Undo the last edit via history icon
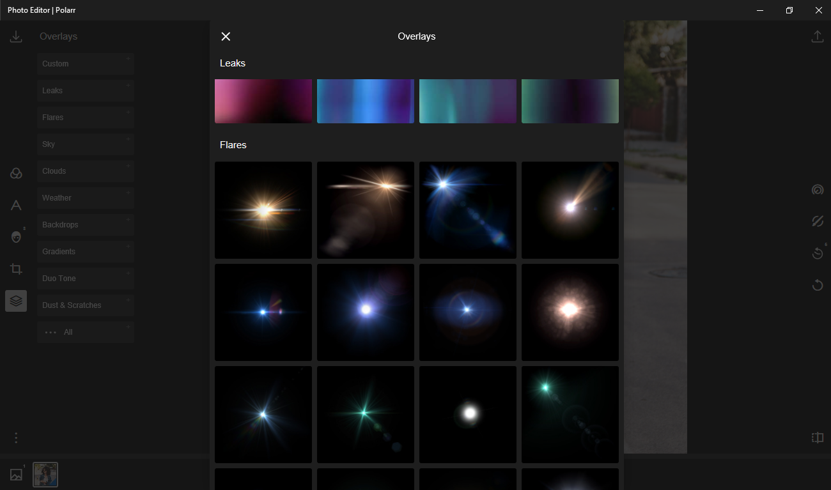Viewport: 831px width, 490px height. click(817, 253)
